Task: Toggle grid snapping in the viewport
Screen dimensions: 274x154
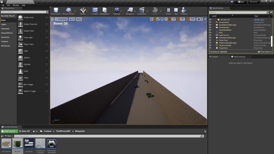Action: click(x=170, y=19)
